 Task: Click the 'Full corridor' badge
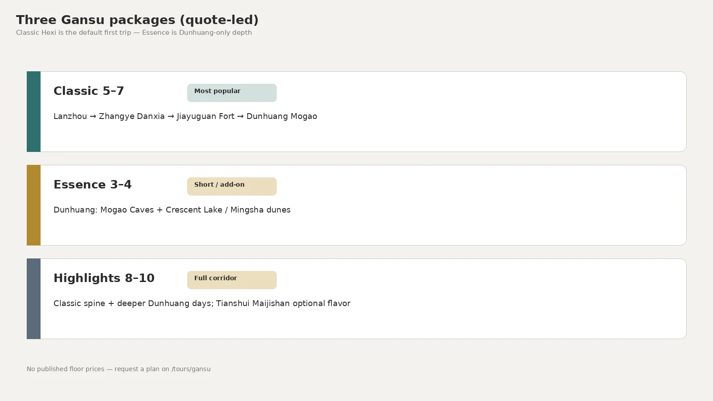pos(232,280)
